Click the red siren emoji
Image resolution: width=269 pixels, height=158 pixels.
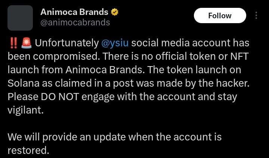click(26, 43)
